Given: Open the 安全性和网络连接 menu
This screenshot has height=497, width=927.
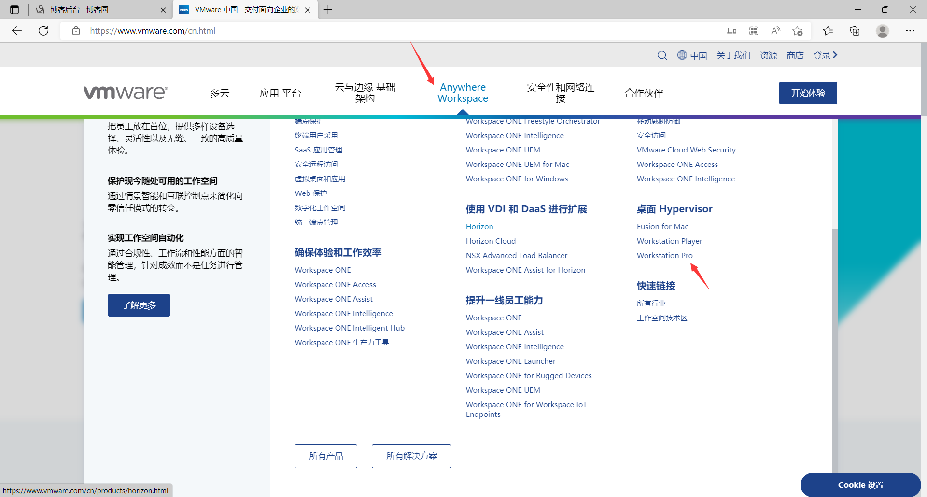Looking at the screenshot, I should (x=561, y=93).
